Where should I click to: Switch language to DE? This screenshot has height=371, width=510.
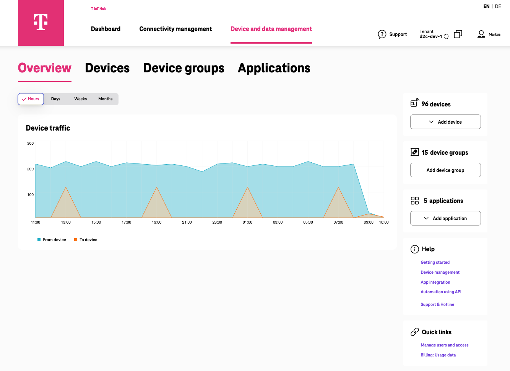tap(498, 7)
